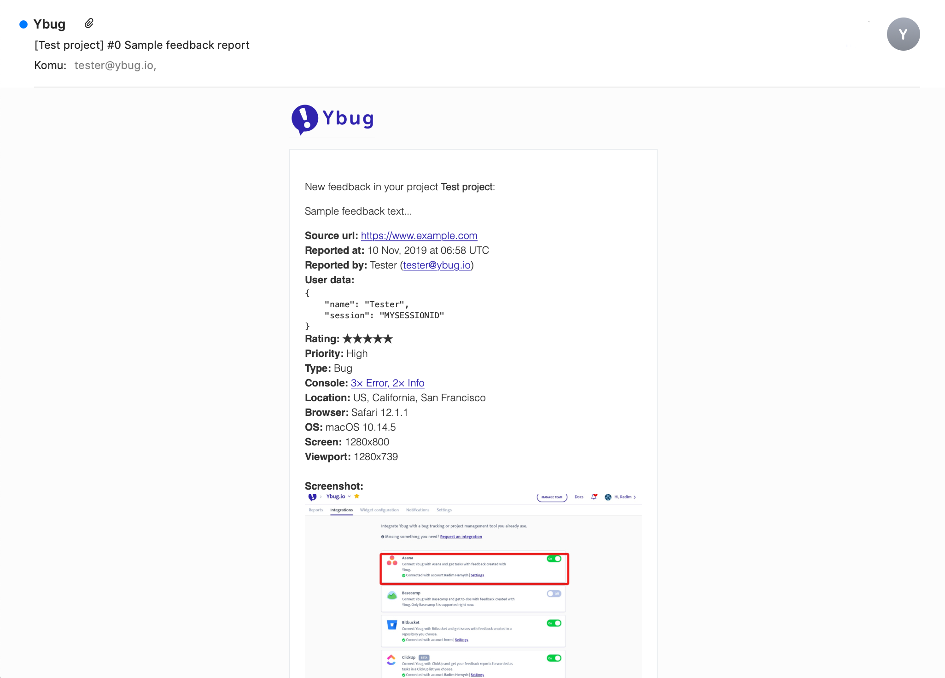Click the tester@ybug.io email link
The width and height of the screenshot is (945, 678).
click(437, 265)
